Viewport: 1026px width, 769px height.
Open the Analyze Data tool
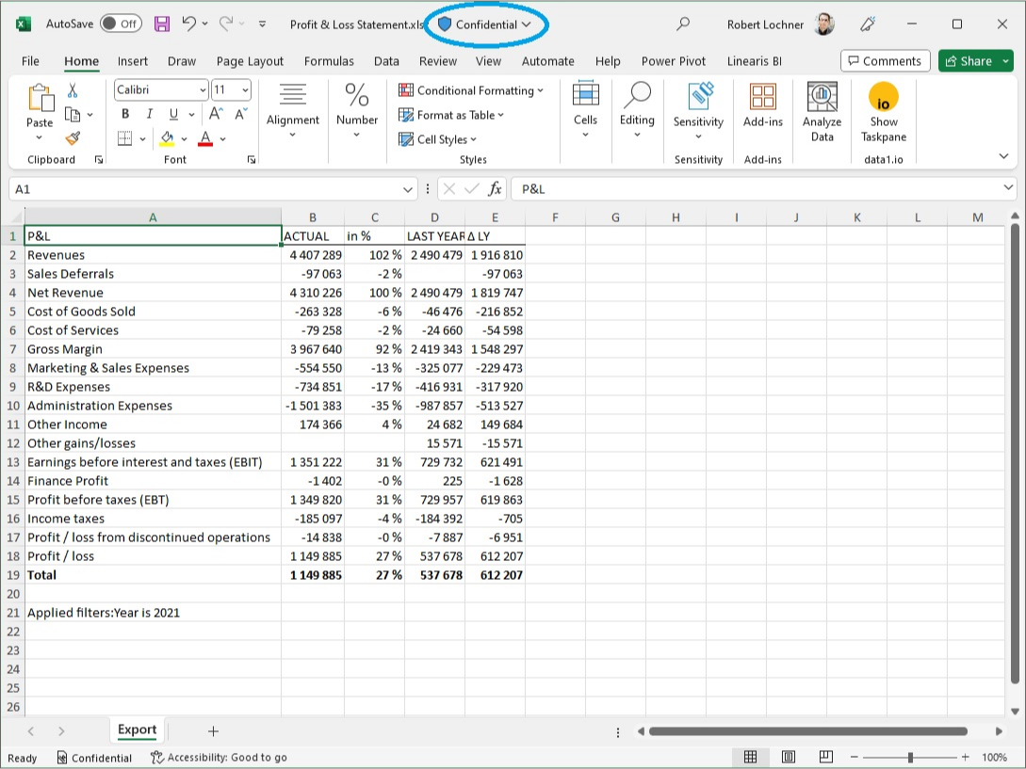click(822, 110)
